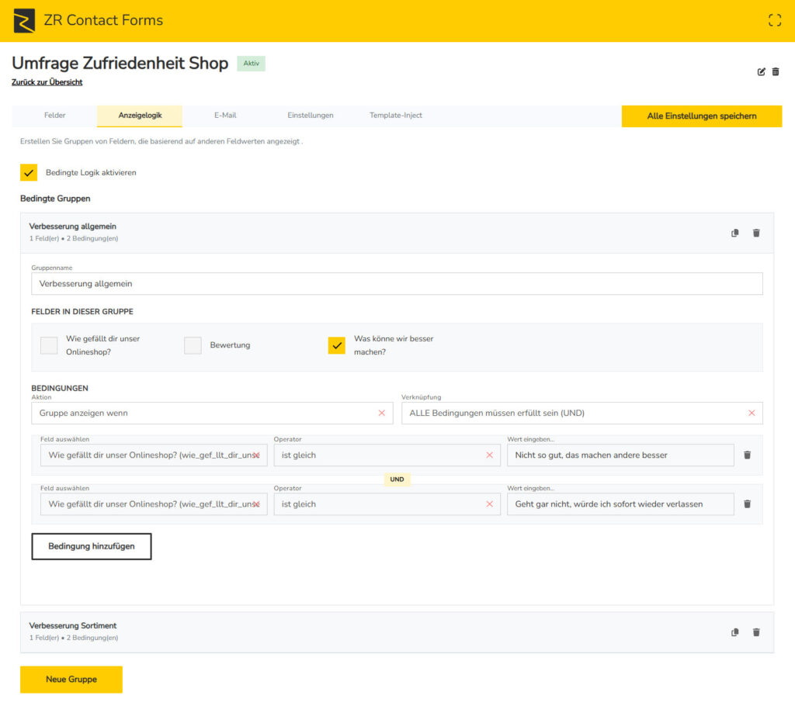Open the Einstellungen tab

point(309,115)
